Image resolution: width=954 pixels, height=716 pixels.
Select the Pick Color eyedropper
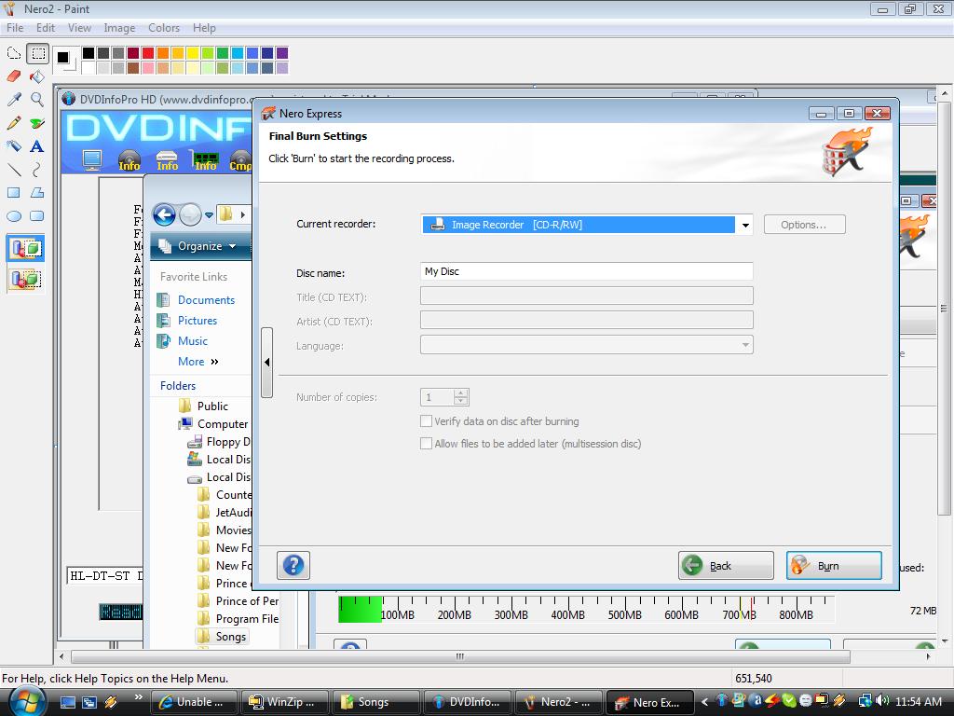[x=13, y=100]
